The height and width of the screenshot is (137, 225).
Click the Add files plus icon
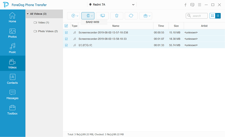(73, 16)
